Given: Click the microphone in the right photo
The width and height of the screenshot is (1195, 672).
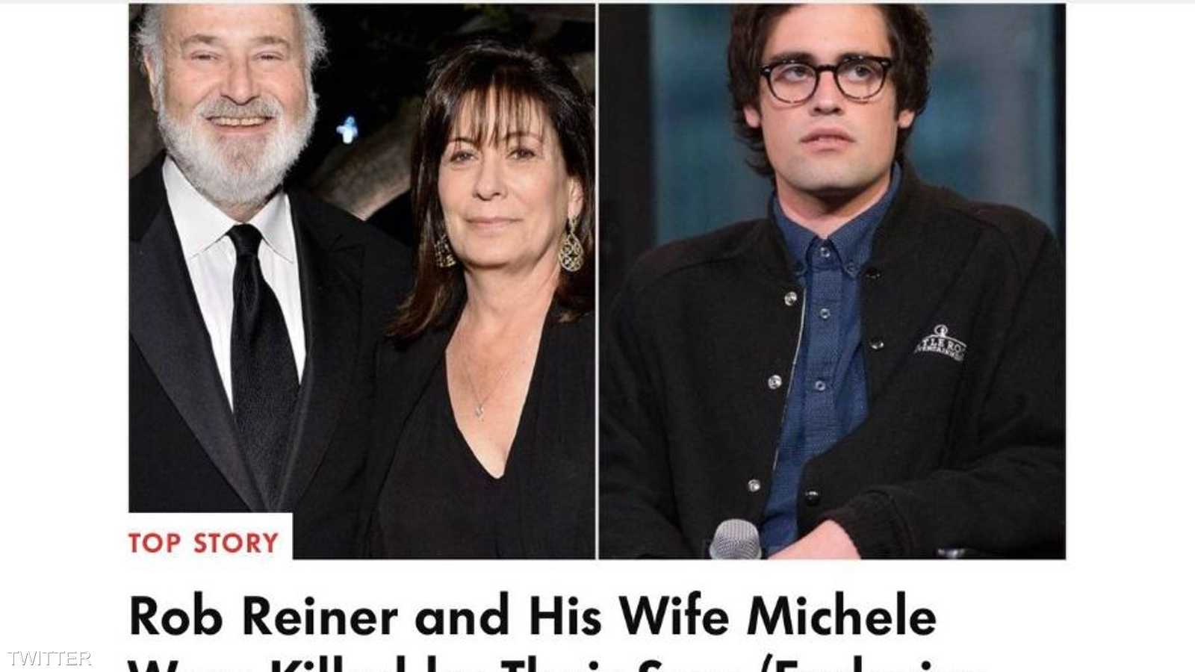Looking at the screenshot, I should coord(734,540).
